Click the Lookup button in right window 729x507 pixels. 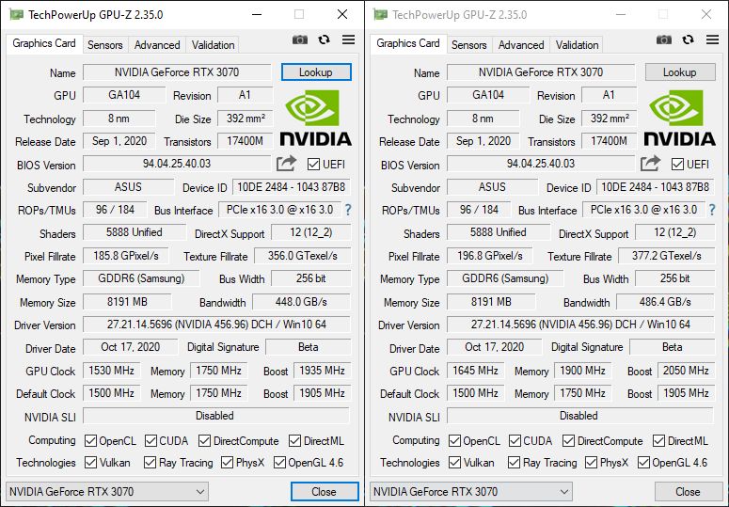pos(680,72)
